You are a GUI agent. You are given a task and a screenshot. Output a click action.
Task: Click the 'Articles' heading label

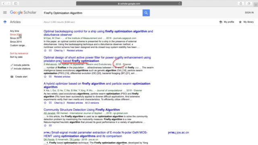[15, 22]
